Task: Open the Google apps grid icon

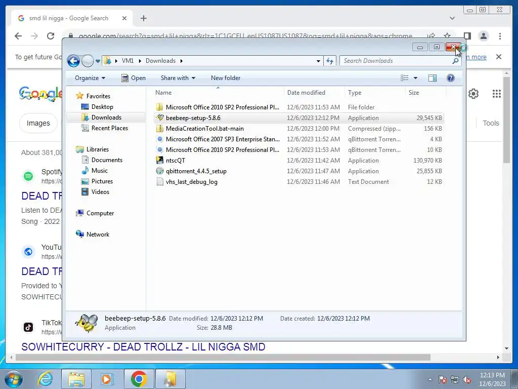Action: pyautogui.click(x=497, y=94)
